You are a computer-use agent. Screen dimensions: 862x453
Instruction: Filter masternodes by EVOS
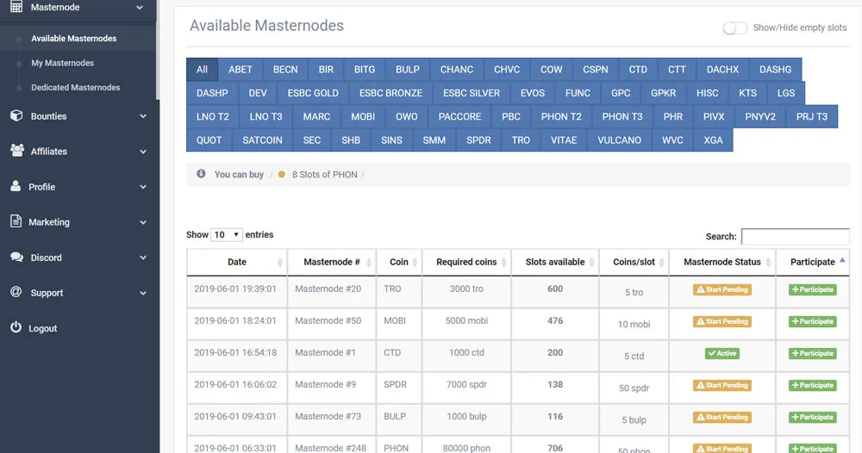pyautogui.click(x=532, y=93)
